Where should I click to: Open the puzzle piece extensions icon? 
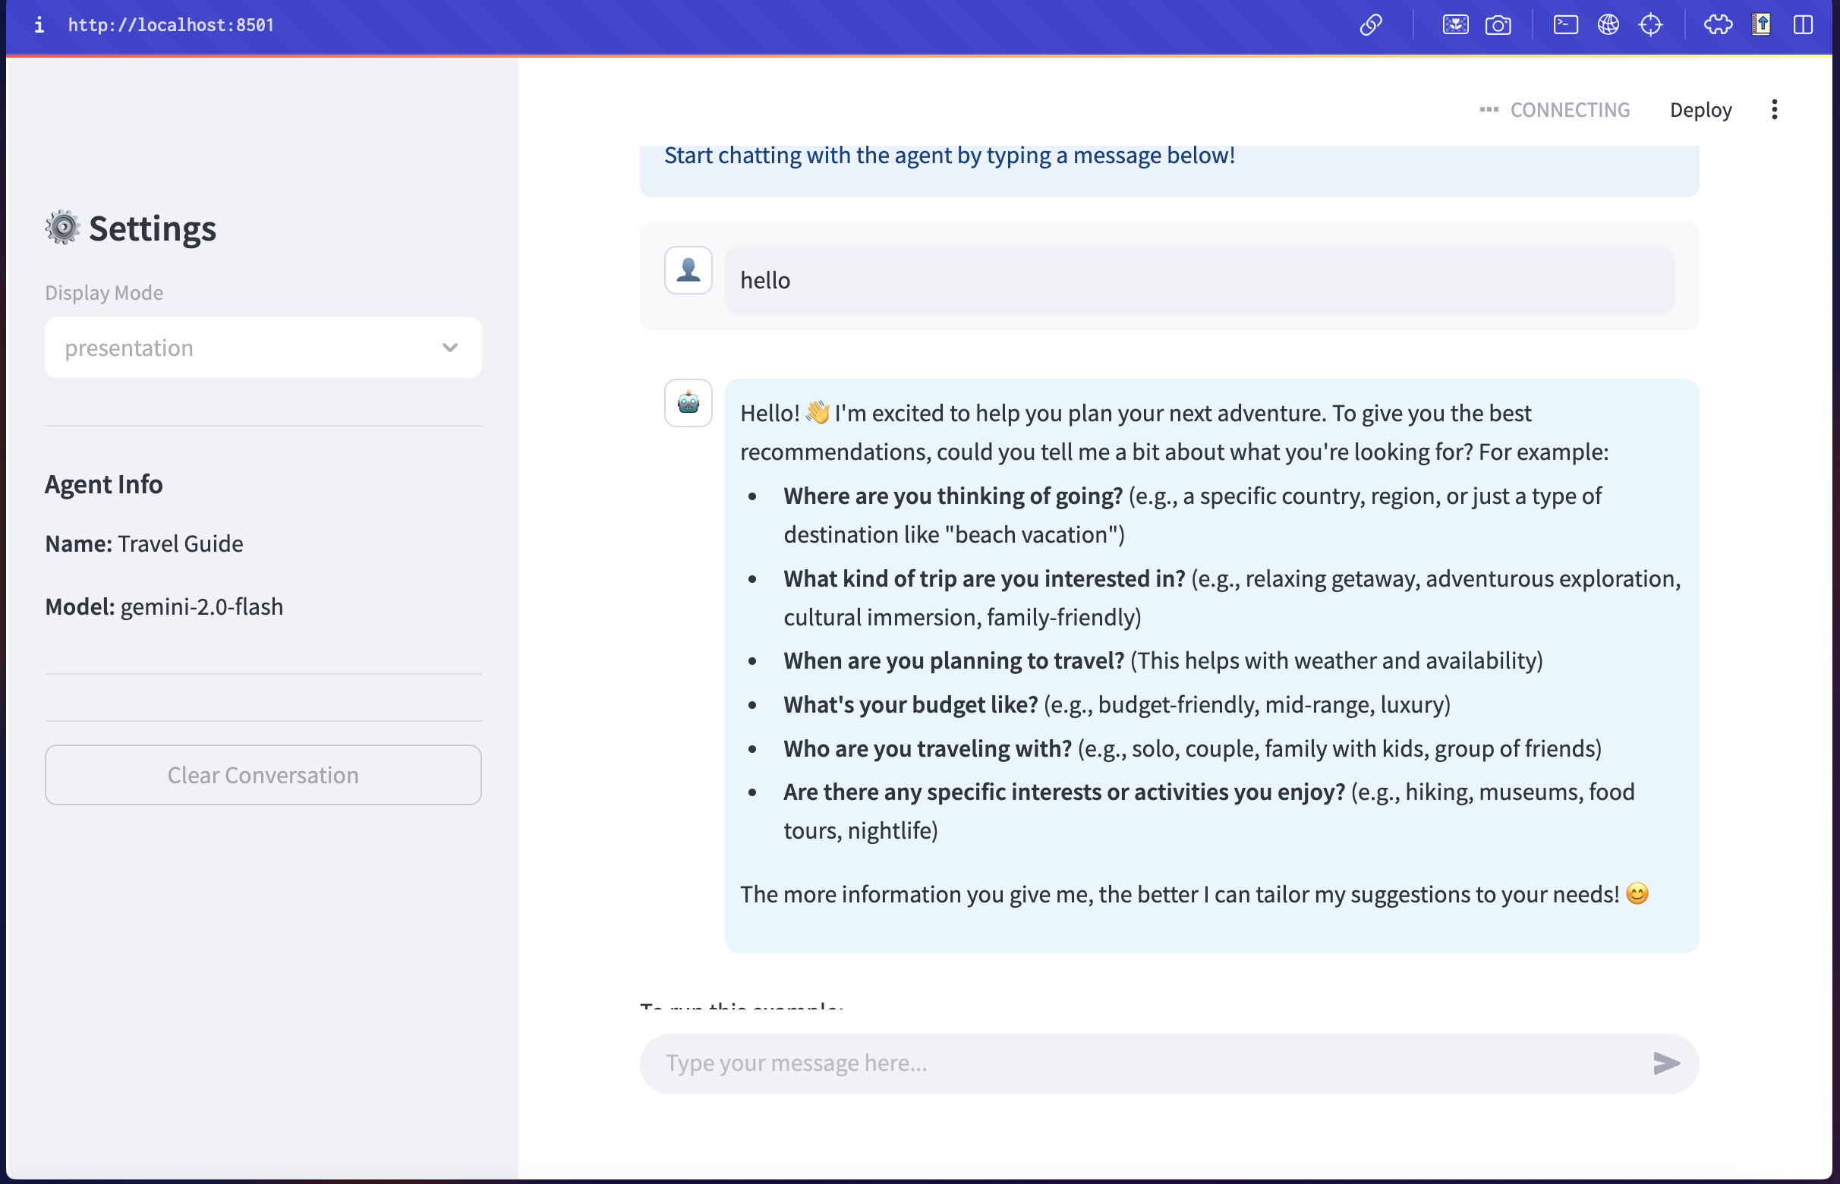pos(1718,25)
